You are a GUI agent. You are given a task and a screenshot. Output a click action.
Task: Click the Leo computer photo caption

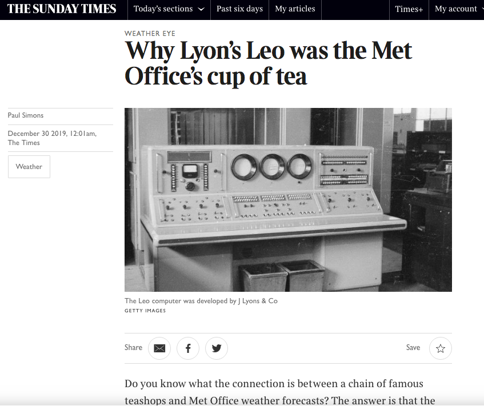(x=201, y=301)
